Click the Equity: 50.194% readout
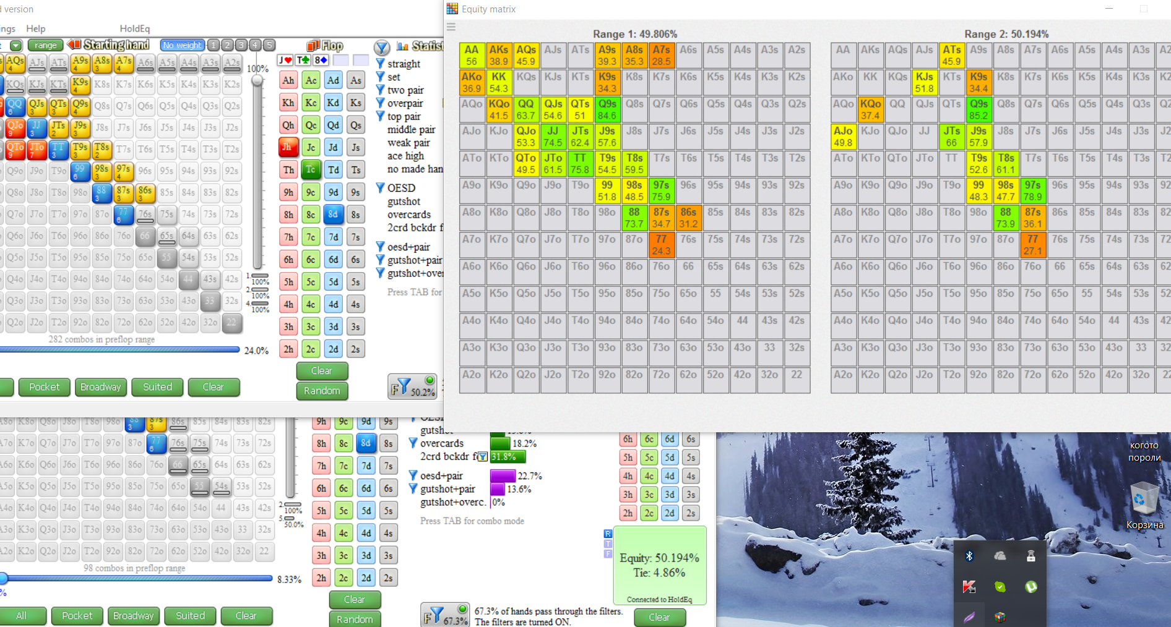The width and height of the screenshot is (1171, 627). pyautogui.click(x=659, y=558)
